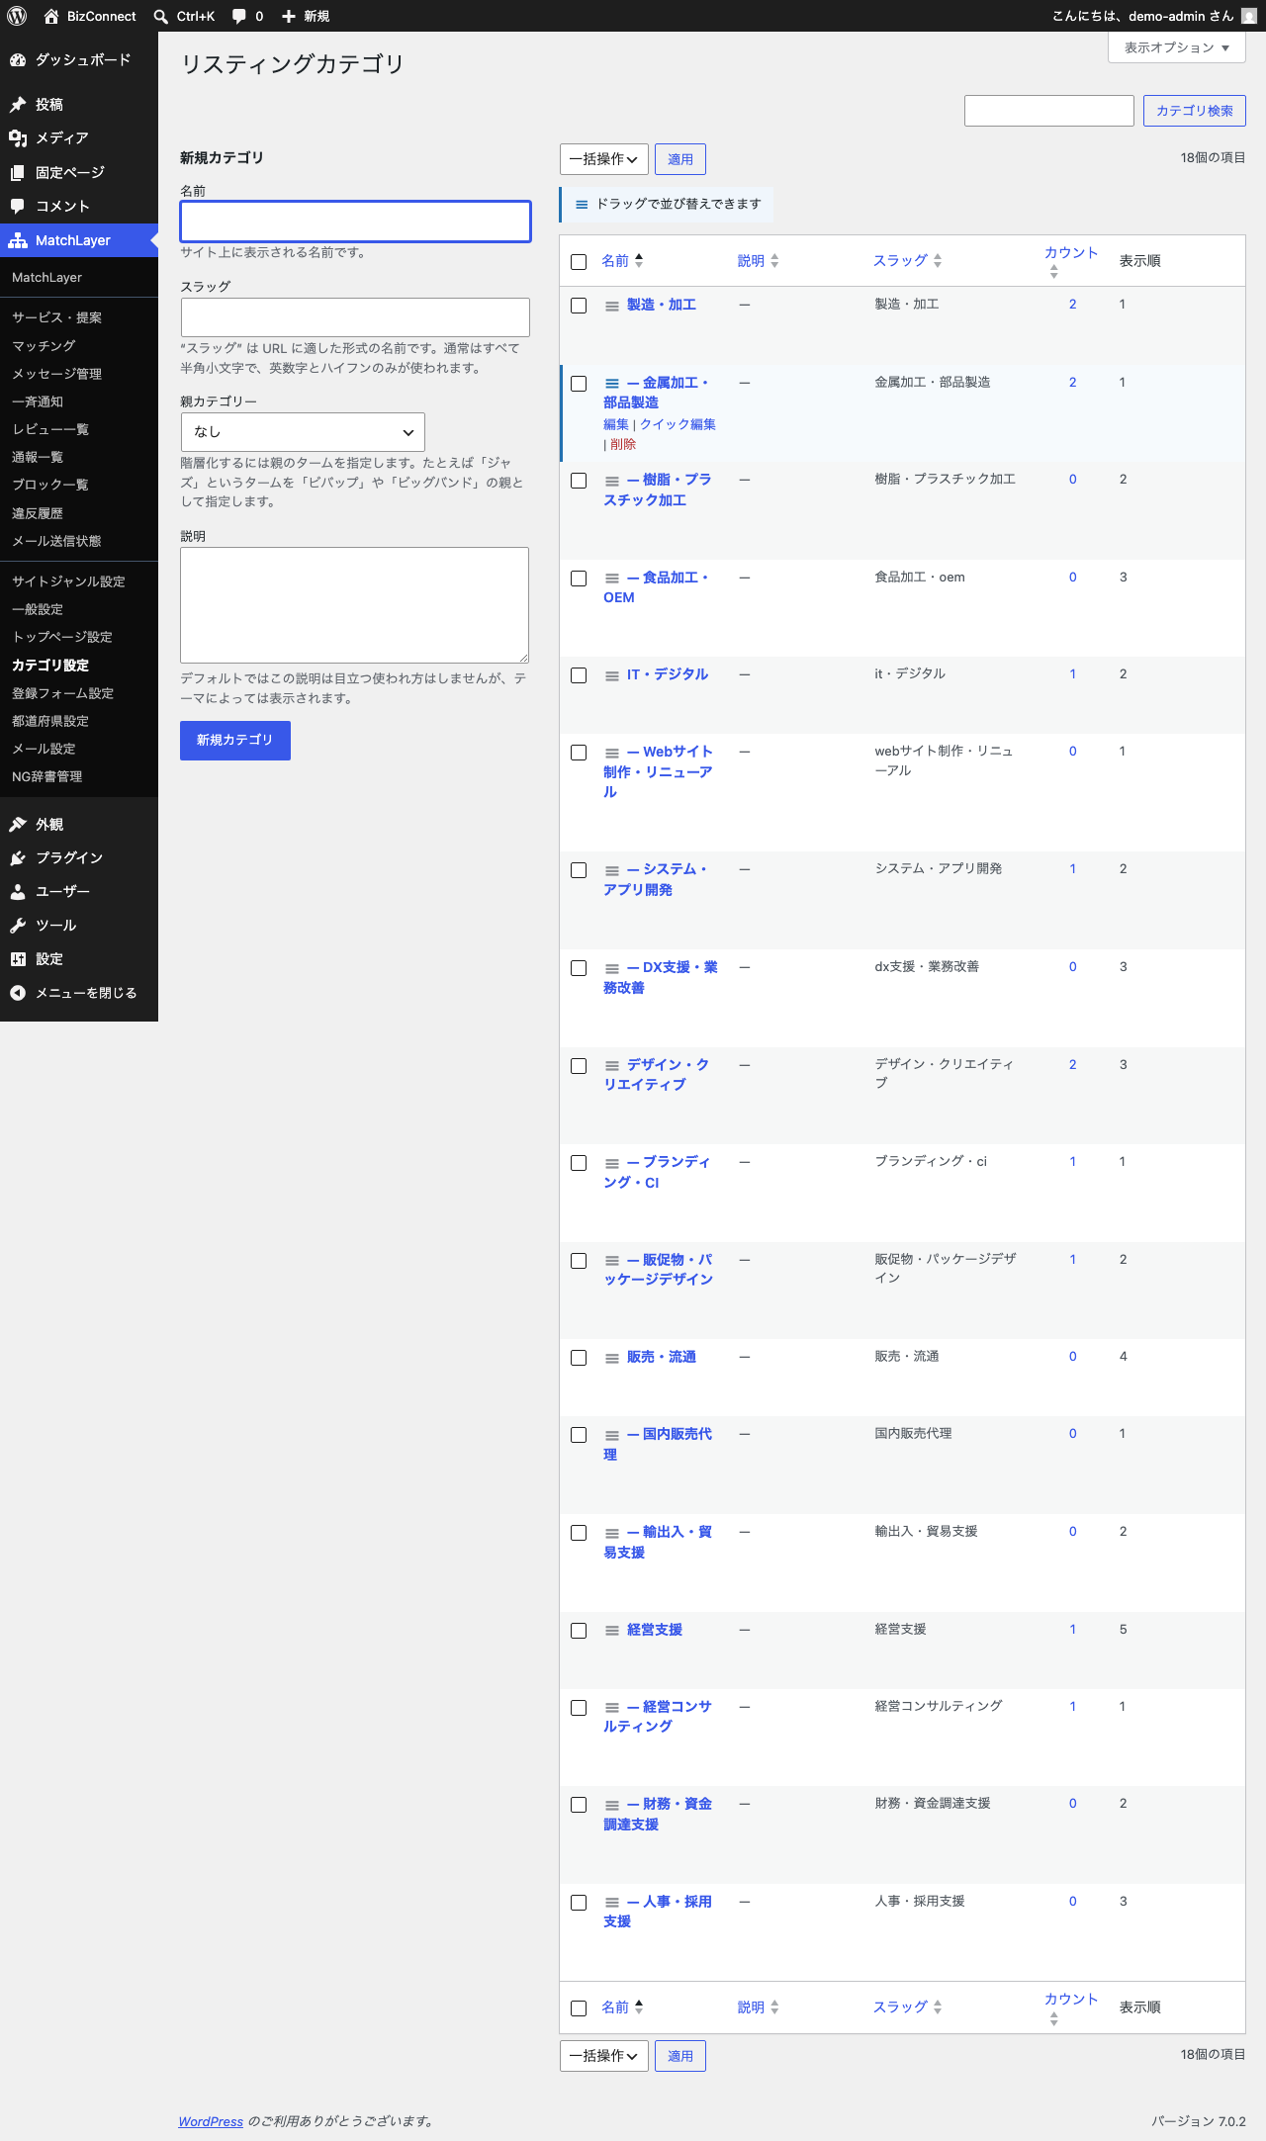This screenshot has width=1266, height=2141.
Task: Click the category search text field
Action: click(1048, 111)
